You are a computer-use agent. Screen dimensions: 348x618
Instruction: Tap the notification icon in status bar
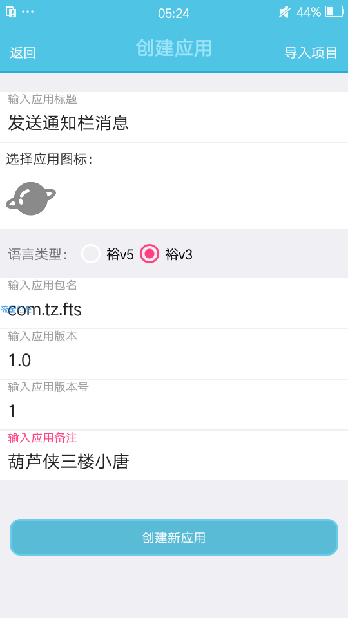pyautogui.click(x=11, y=12)
